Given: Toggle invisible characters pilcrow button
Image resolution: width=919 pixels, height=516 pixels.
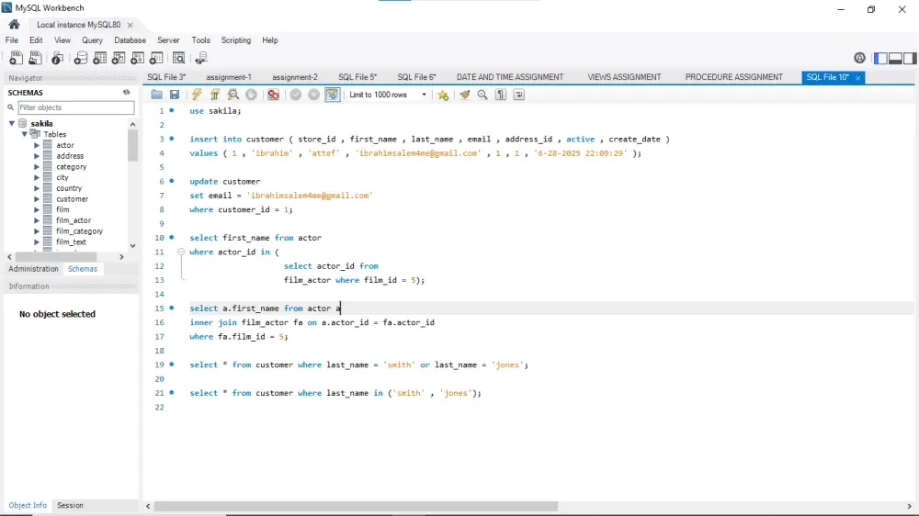Looking at the screenshot, I should click(x=501, y=95).
